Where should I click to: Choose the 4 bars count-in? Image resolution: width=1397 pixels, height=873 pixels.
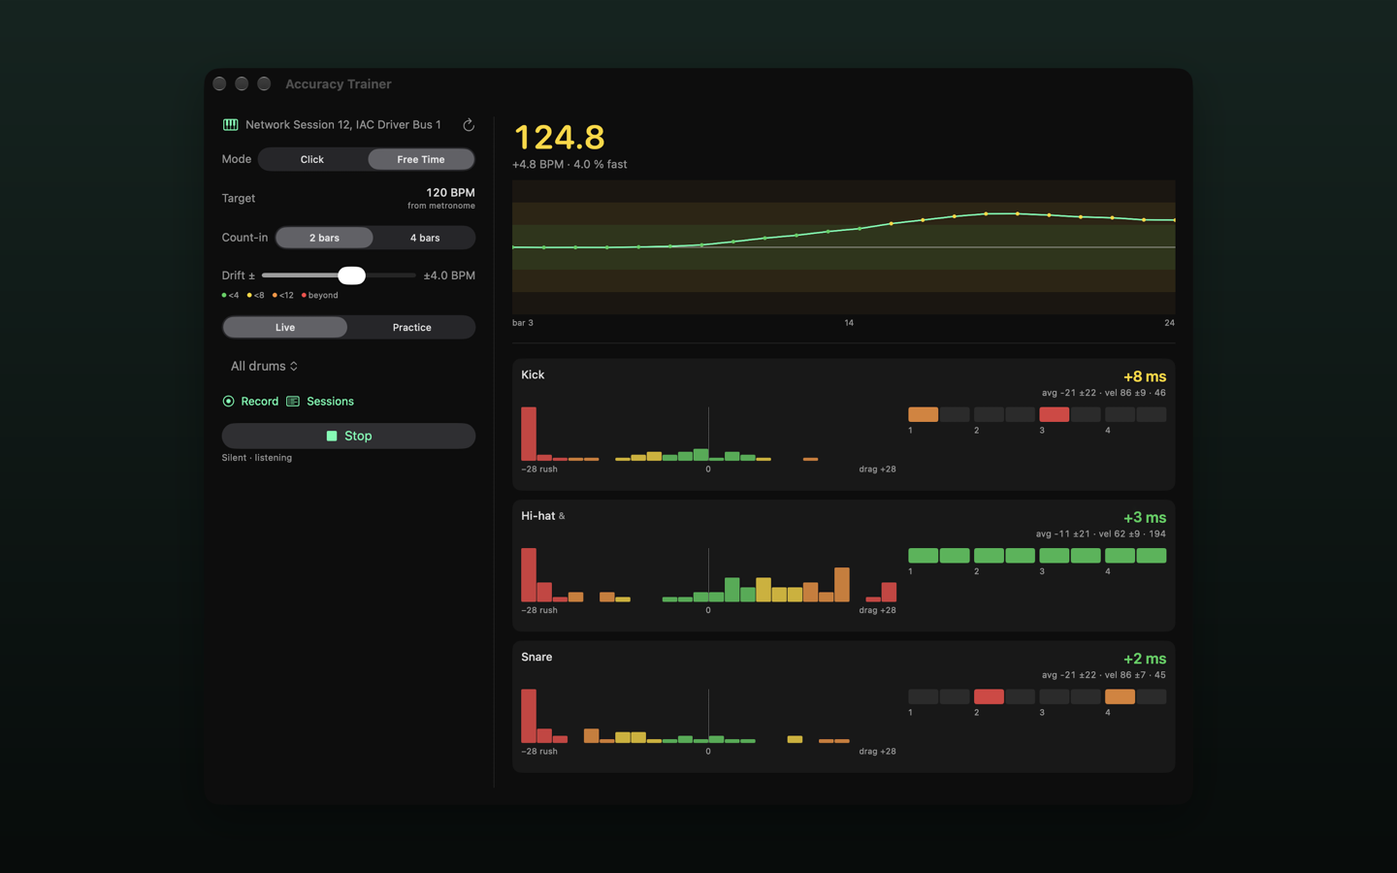click(425, 238)
